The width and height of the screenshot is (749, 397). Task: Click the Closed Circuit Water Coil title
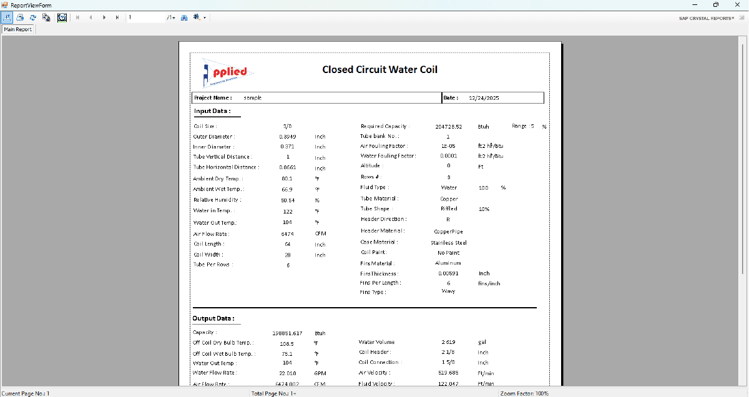(379, 69)
